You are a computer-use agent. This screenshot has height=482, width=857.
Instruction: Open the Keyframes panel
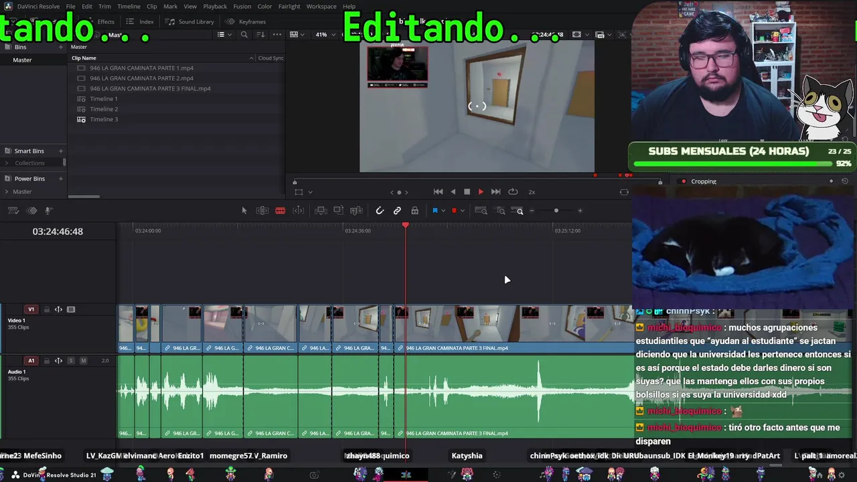[x=246, y=21]
